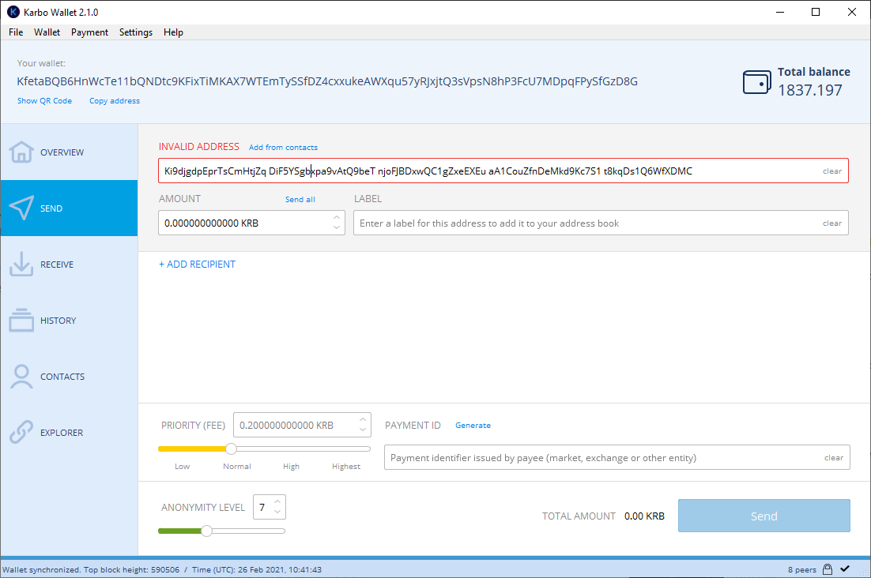871x578 pixels.
Task: Click the Overview house icon
Action: [x=21, y=152]
